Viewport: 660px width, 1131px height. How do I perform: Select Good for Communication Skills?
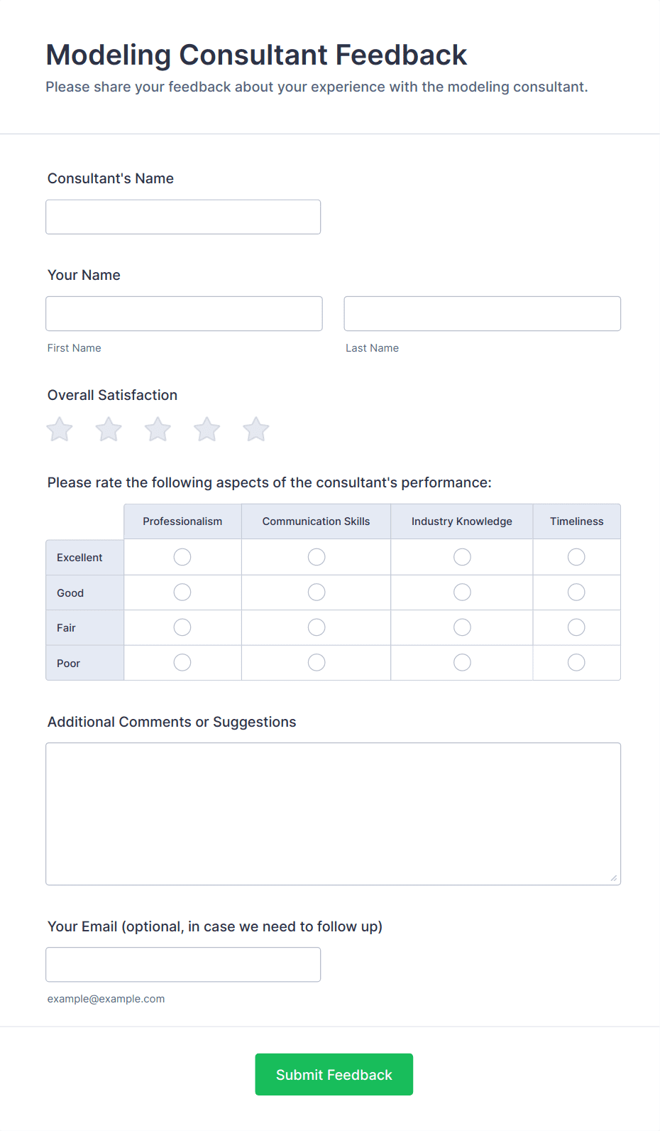click(317, 592)
